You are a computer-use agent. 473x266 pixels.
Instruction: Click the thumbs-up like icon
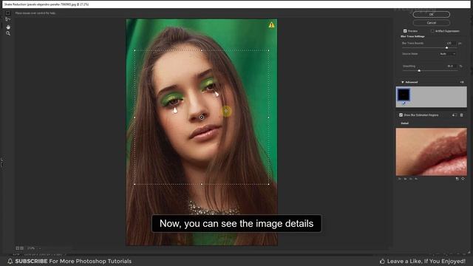pyautogui.click(x=382, y=261)
